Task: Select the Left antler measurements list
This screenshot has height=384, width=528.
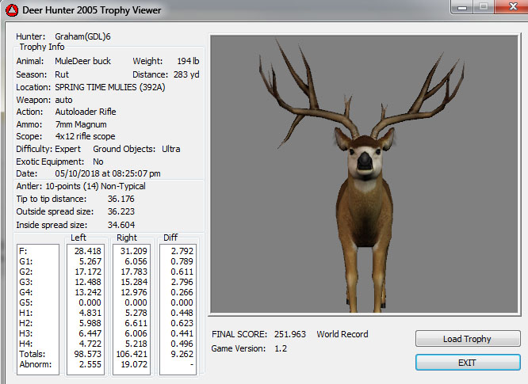Action: (86, 309)
